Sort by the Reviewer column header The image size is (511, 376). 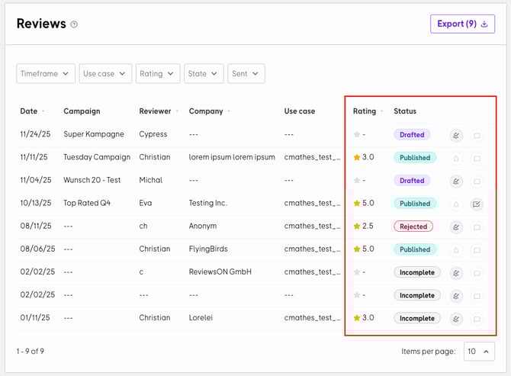pos(156,111)
